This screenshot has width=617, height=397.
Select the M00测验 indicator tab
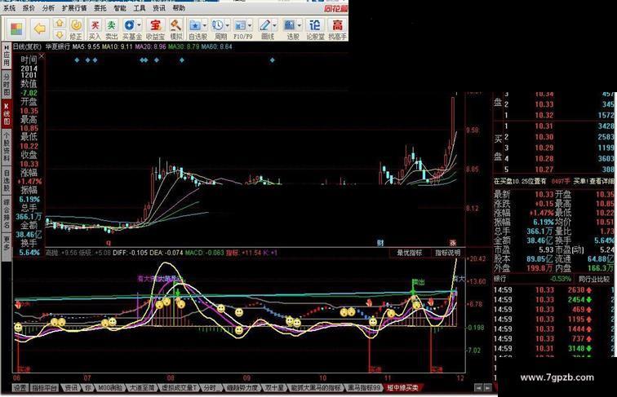pyautogui.click(x=109, y=388)
